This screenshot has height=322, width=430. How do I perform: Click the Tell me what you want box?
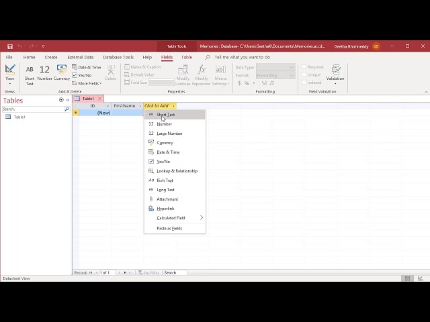point(242,57)
